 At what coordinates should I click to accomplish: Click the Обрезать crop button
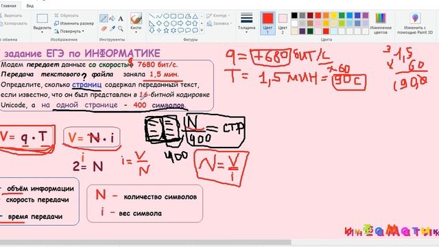click(x=67, y=15)
